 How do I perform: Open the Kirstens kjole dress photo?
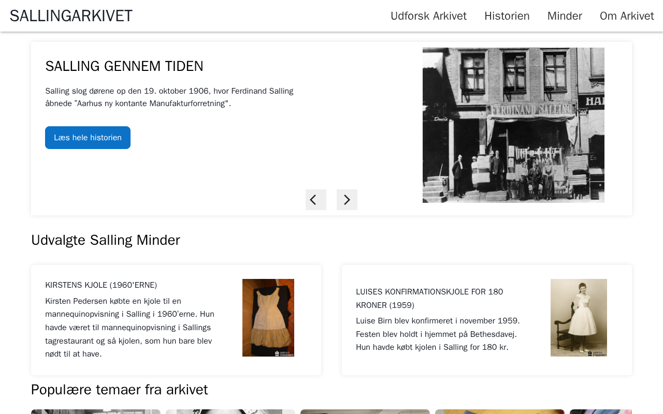click(268, 318)
